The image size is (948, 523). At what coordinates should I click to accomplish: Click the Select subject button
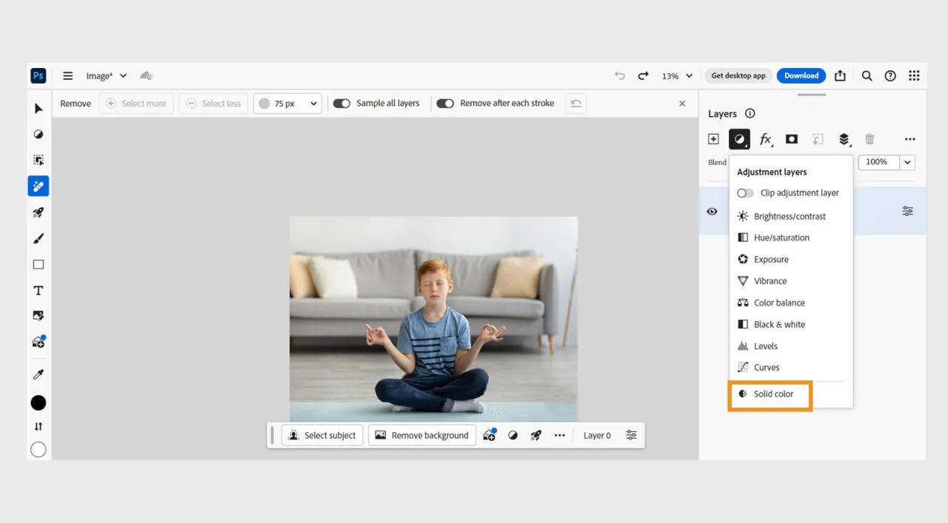[322, 435]
